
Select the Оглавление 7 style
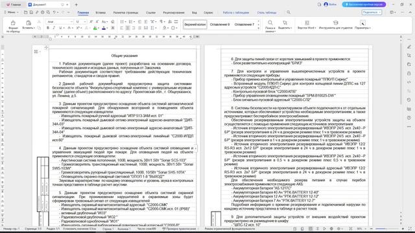click(244, 25)
